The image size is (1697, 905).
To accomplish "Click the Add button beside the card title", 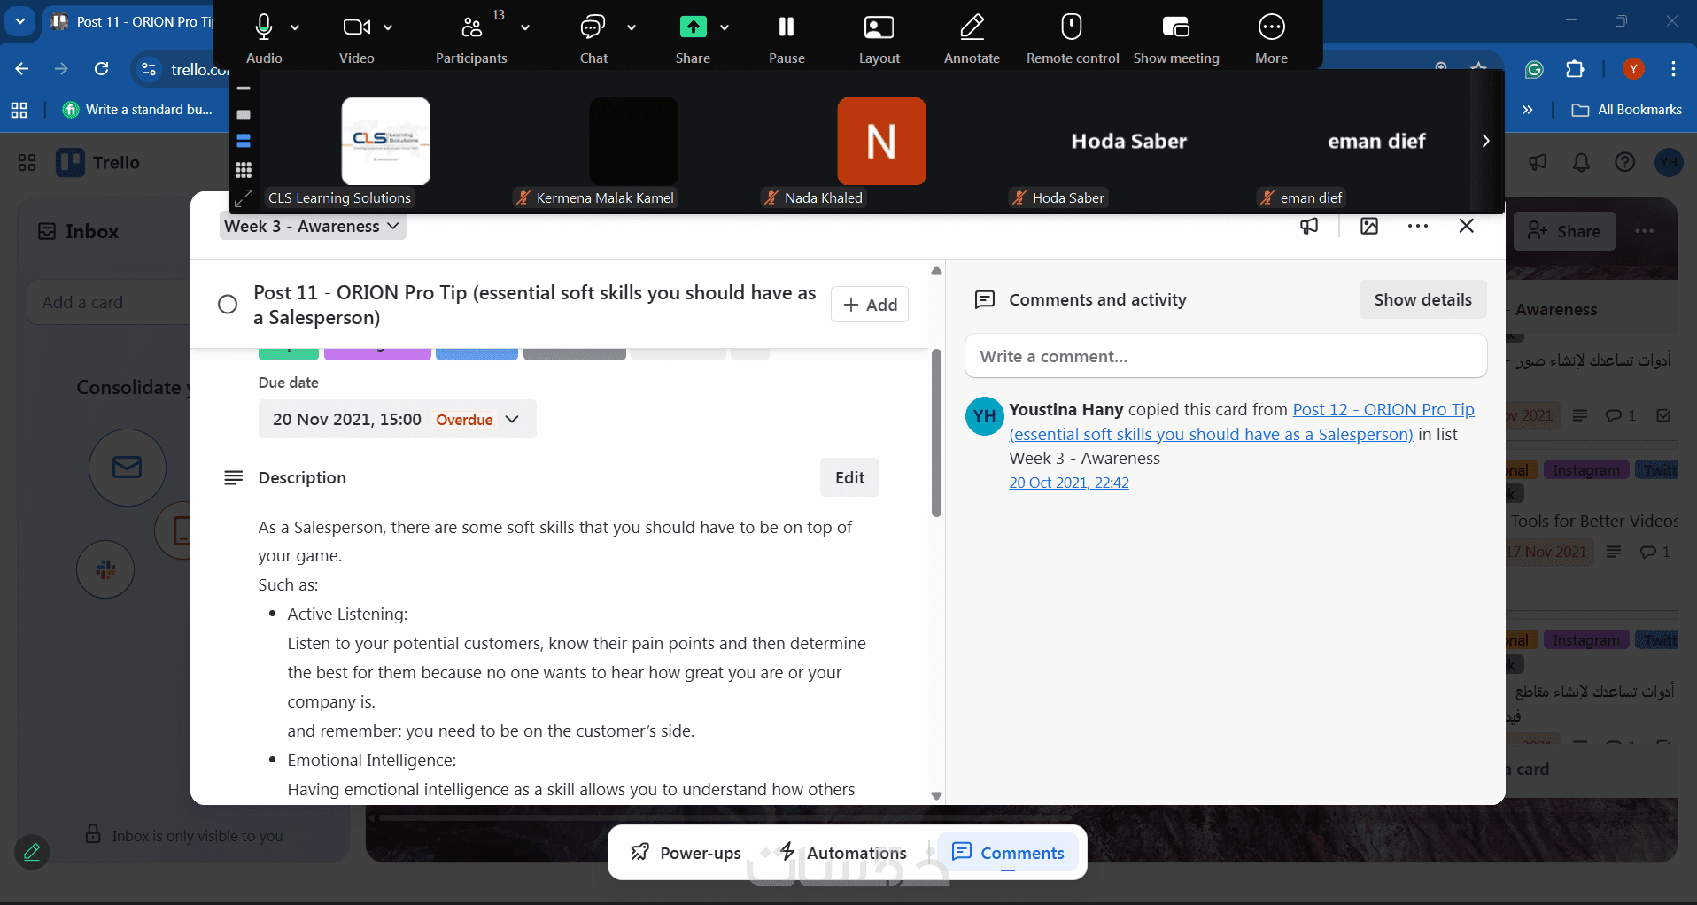I will (870, 305).
